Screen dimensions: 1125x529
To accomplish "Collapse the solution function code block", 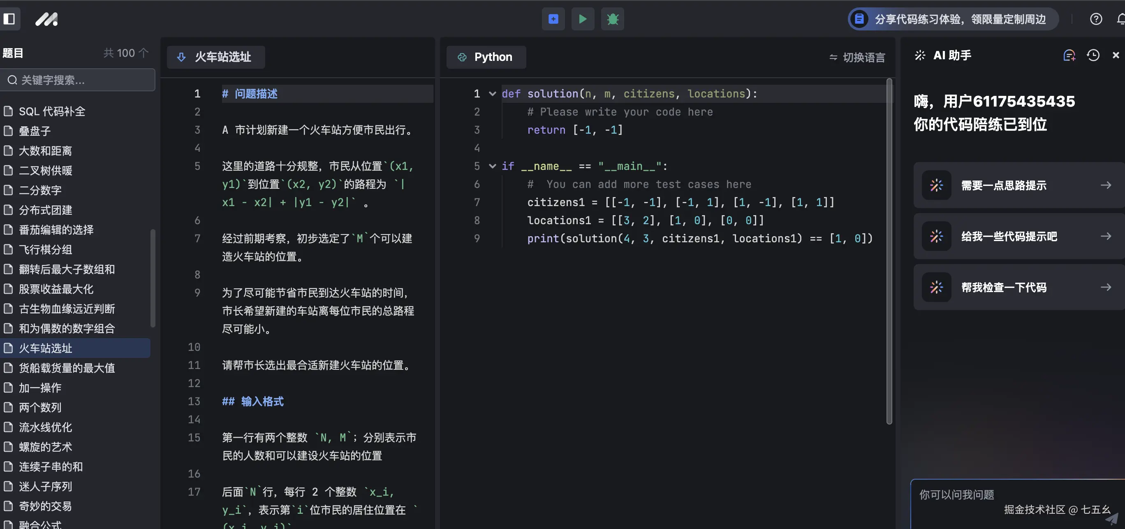I will pyautogui.click(x=493, y=93).
